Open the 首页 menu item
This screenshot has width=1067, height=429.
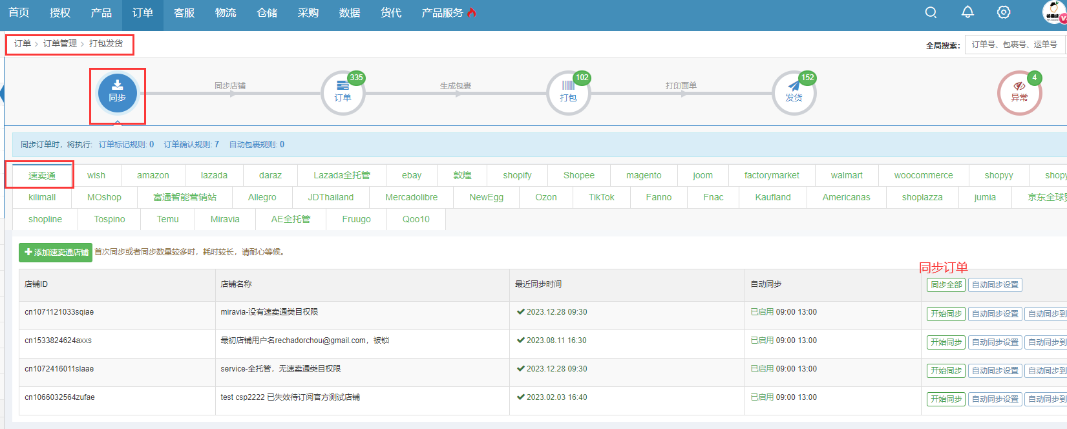19,12
